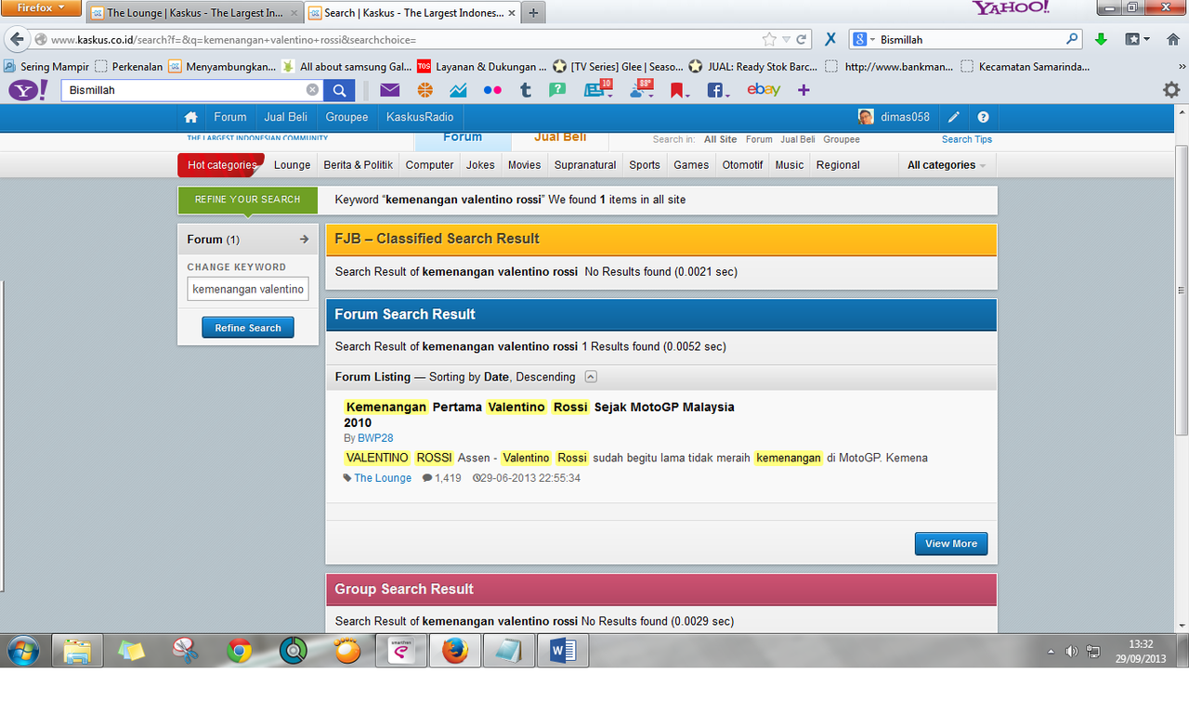Open the Search Tips link

967,139
